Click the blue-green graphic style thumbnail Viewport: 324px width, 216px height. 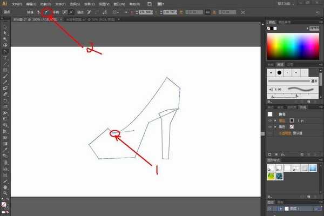pos(280,176)
